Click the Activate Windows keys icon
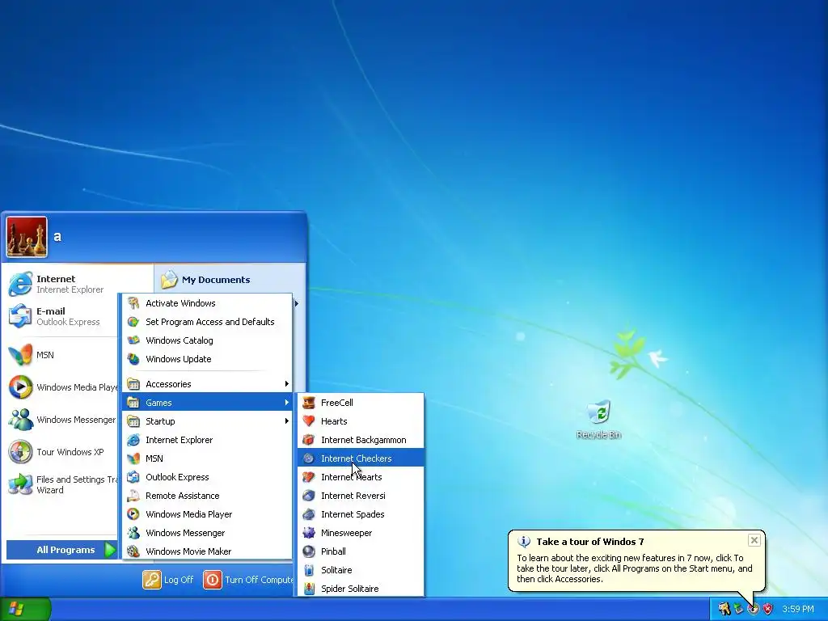 coord(133,303)
